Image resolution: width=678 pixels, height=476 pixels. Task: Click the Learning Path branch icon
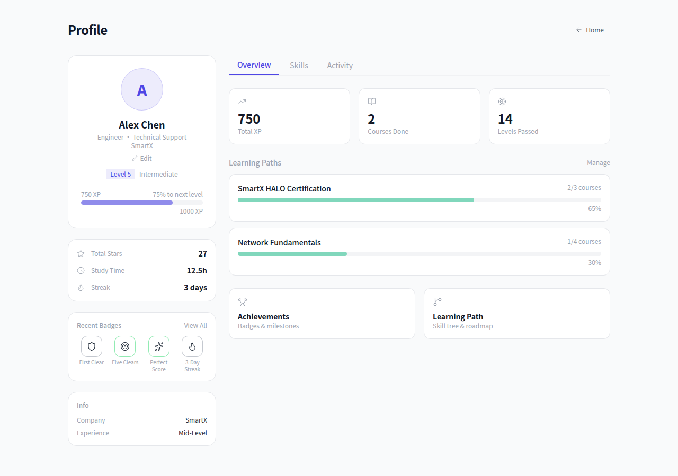click(x=438, y=302)
